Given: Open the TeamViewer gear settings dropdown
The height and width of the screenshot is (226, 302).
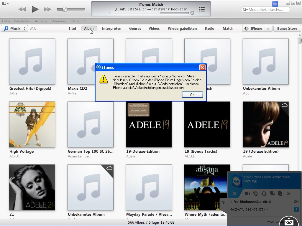Looking at the screenshot, I should (296, 202).
